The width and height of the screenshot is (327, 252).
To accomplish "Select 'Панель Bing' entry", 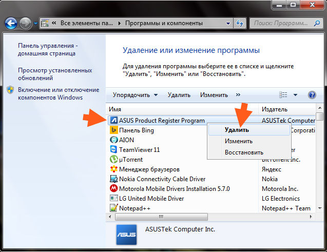I will (x=137, y=130).
